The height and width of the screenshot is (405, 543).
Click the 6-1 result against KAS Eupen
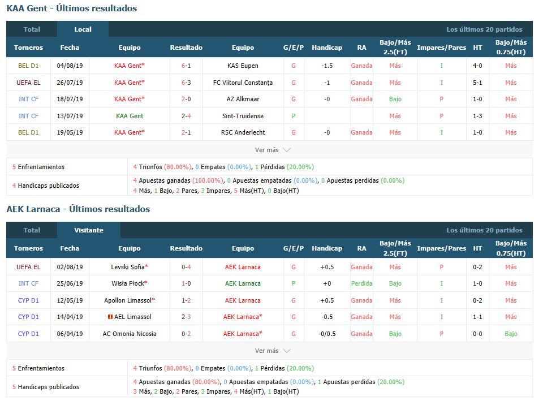[186, 66]
